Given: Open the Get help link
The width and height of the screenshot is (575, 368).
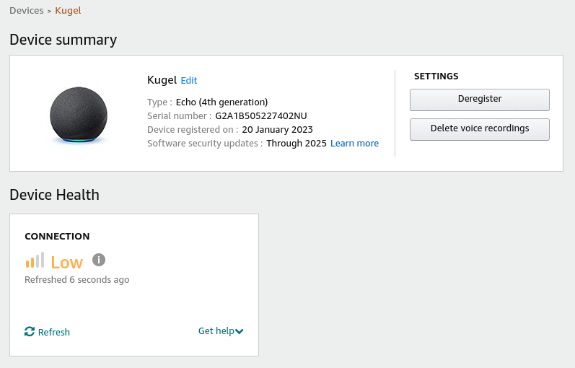Looking at the screenshot, I should tap(216, 331).
